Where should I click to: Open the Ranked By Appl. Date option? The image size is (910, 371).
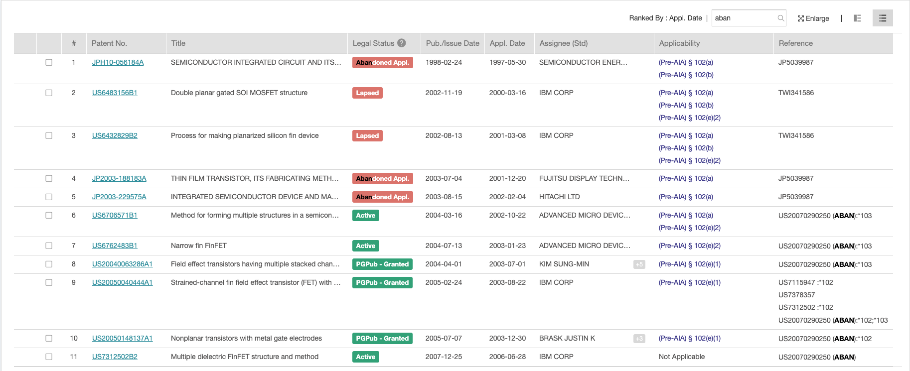[665, 18]
